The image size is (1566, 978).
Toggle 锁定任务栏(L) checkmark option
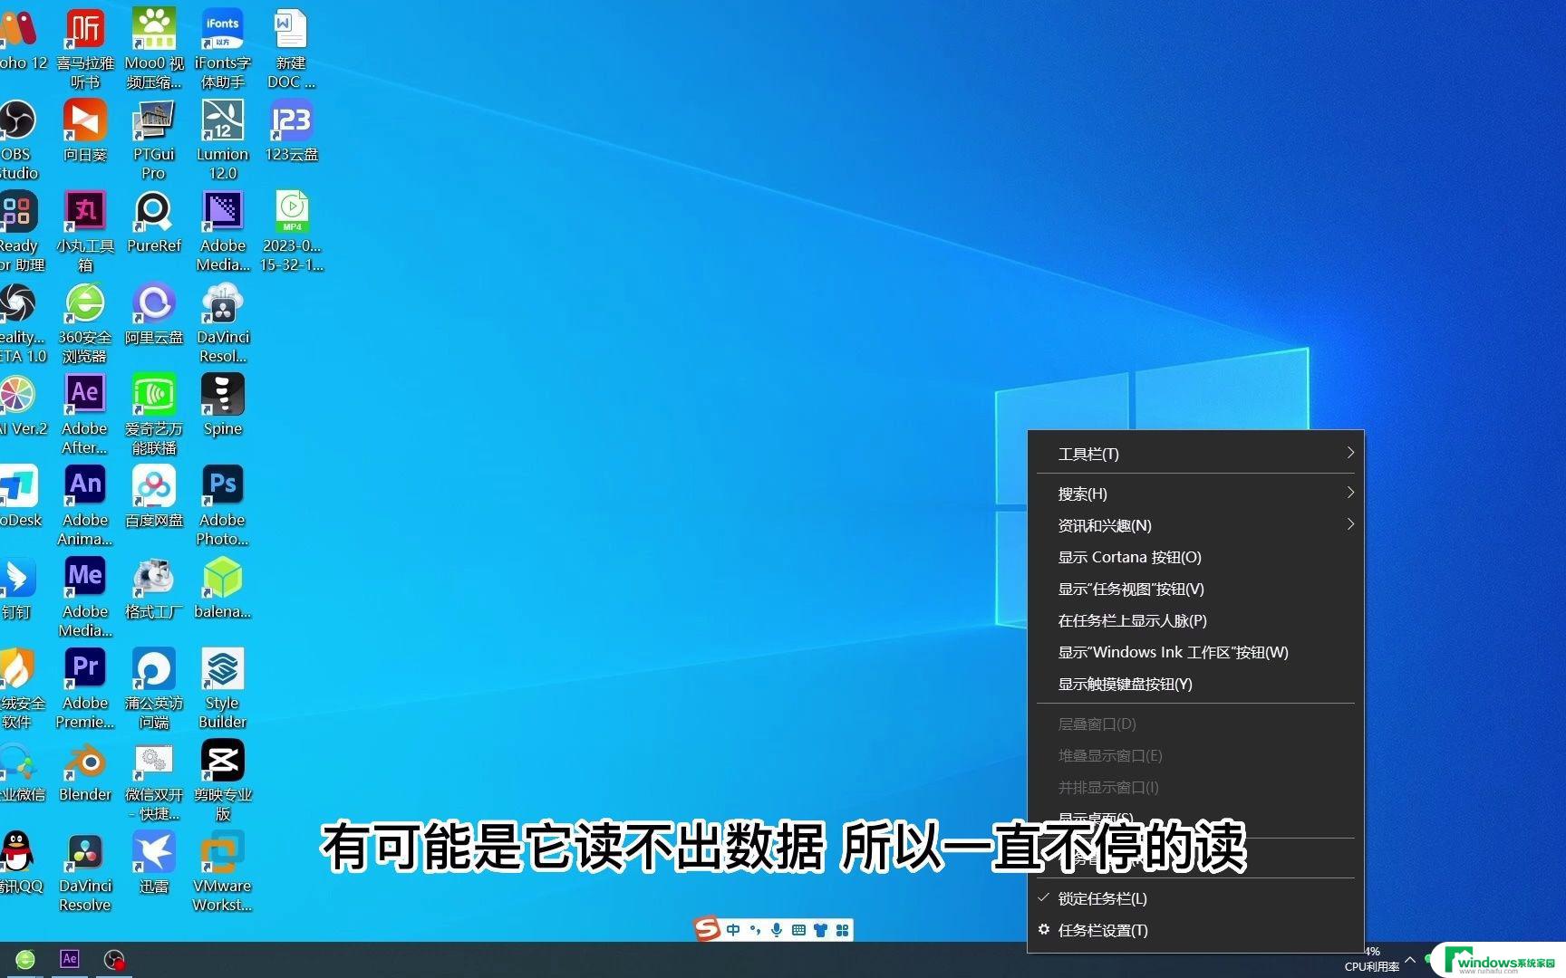(x=1195, y=898)
